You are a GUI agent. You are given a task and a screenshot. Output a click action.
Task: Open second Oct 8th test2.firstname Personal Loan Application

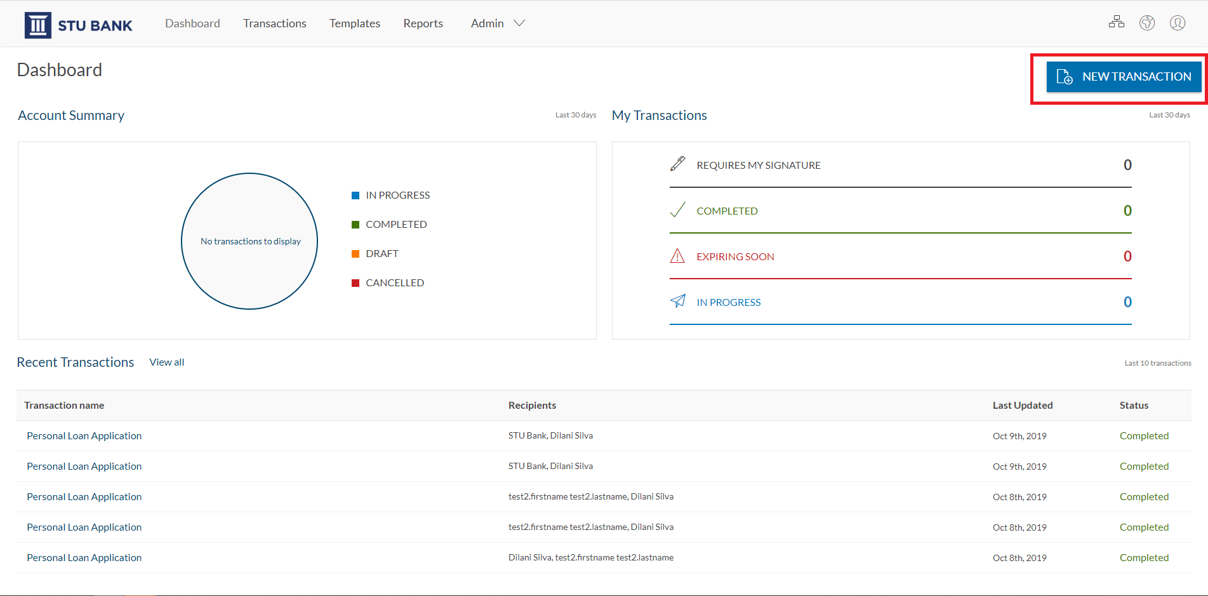point(84,527)
